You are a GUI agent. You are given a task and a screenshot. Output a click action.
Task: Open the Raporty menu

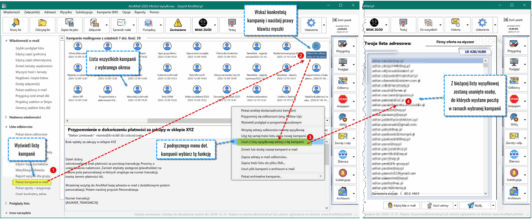tap(140, 12)
